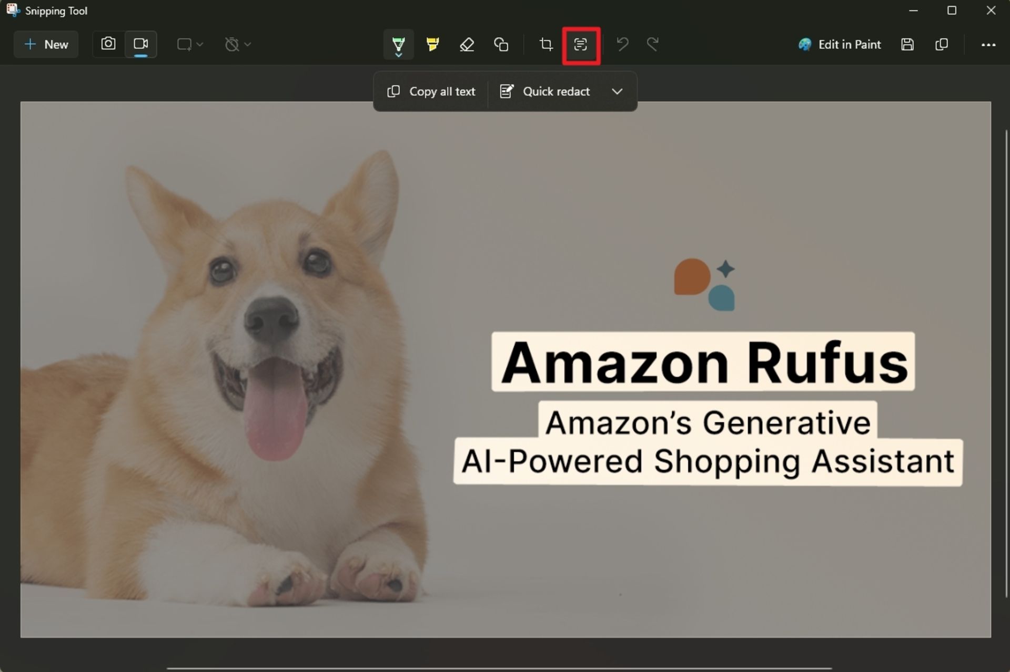This screenshot has width=1010, height=672.
Task: Click the Snipping Tool app icon in title bar
Action: click(x=13, y=11)
